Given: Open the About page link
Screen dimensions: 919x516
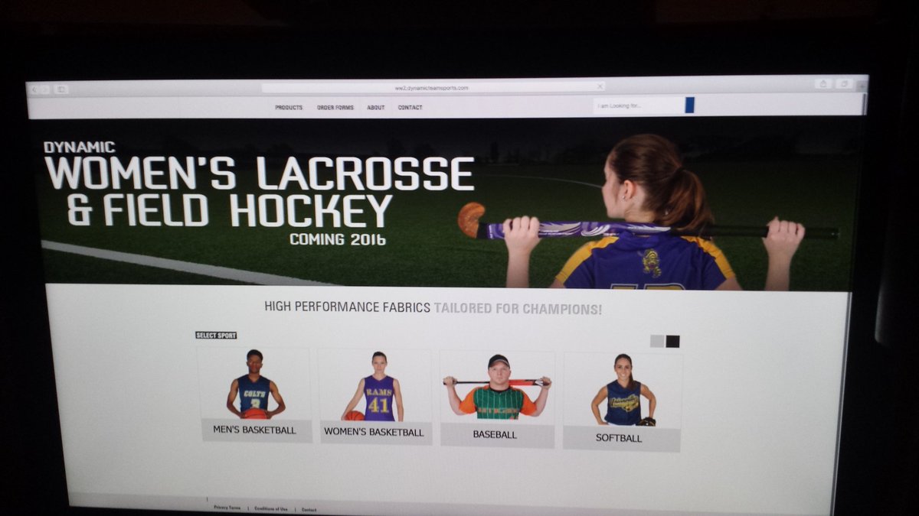Looking at the screenshot, I should coord(376,108).
